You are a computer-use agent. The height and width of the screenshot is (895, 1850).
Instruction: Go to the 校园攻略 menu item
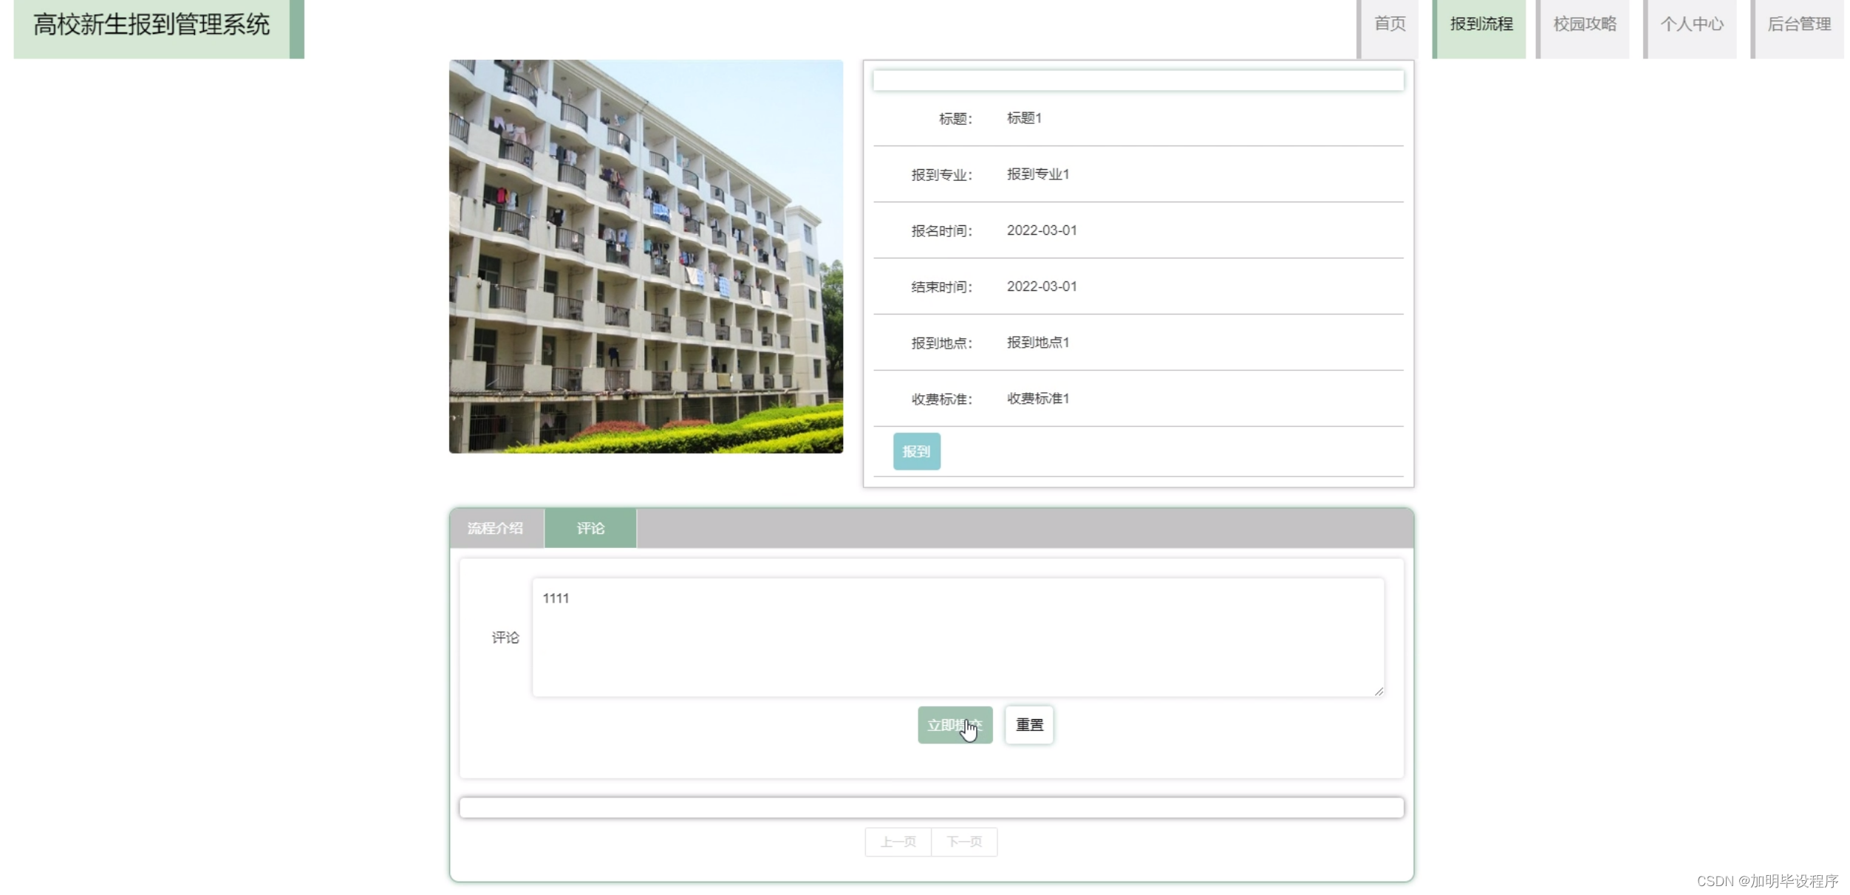1584,24
